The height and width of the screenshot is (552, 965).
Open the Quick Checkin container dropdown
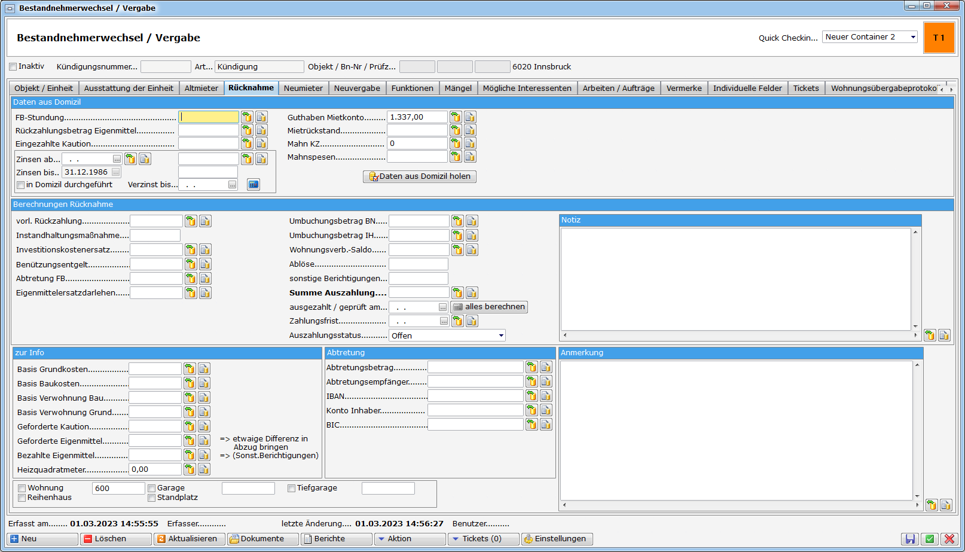(x=912, y=37)
